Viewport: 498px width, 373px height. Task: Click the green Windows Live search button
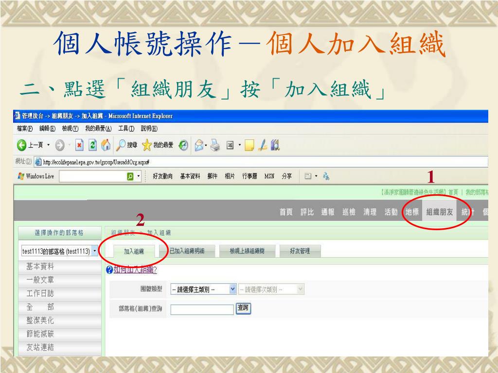[x=130, y=176]
